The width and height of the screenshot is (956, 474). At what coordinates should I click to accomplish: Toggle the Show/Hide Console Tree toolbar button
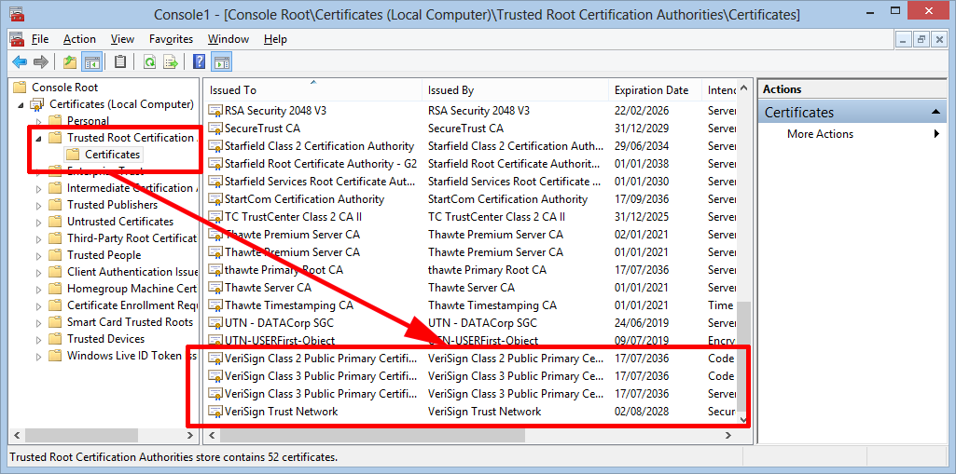(x=91, y=61)
